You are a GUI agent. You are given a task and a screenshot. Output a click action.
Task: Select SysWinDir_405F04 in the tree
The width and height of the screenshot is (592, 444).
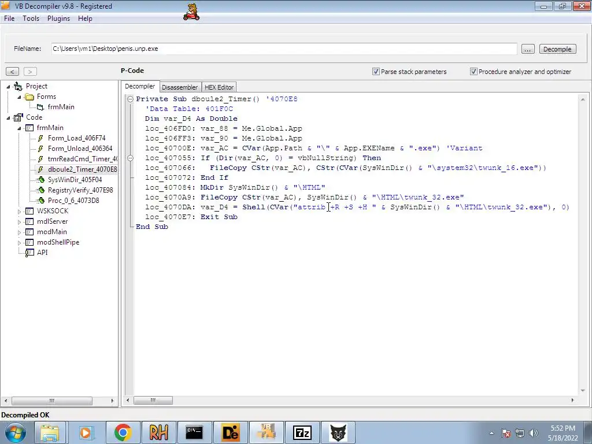(x=75, y=180)
